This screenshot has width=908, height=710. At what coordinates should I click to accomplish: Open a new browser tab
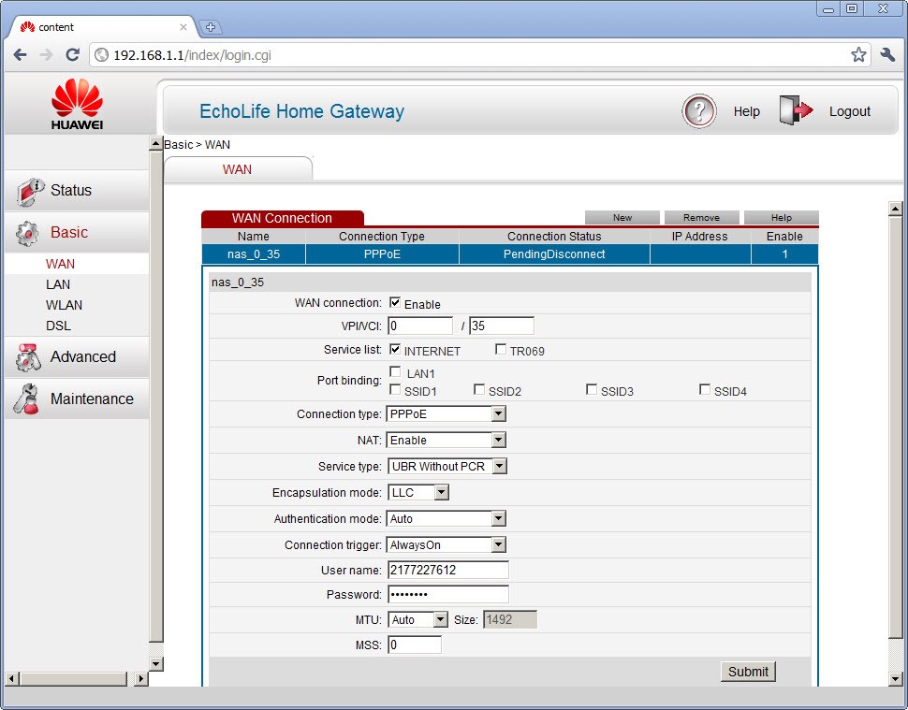[x=211, y=27]
